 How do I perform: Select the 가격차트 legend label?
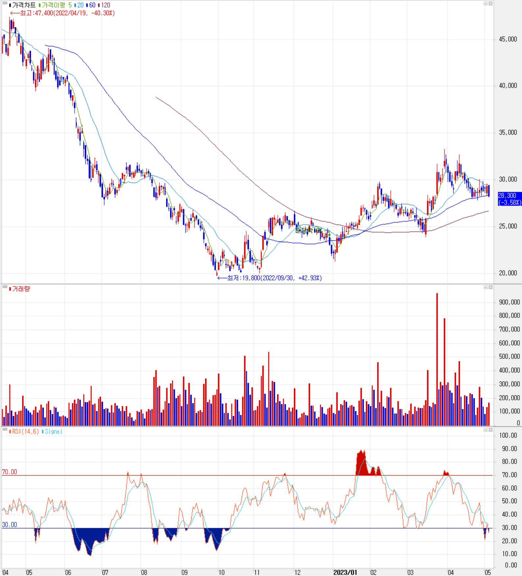(22, 5)
